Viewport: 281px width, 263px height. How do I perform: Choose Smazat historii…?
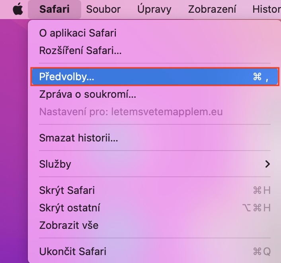point(78,138)
